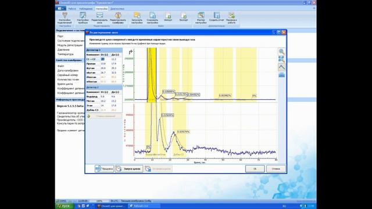Image resolution: width=372 pixels, height=209 pixels.
Task: Toggle the peak-shape icon on chart sidebar
Action: click(281, 67)
